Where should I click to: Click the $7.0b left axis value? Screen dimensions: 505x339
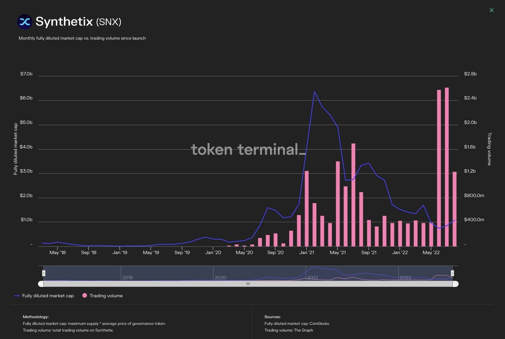pyautogui.click(x=26, y=74)
